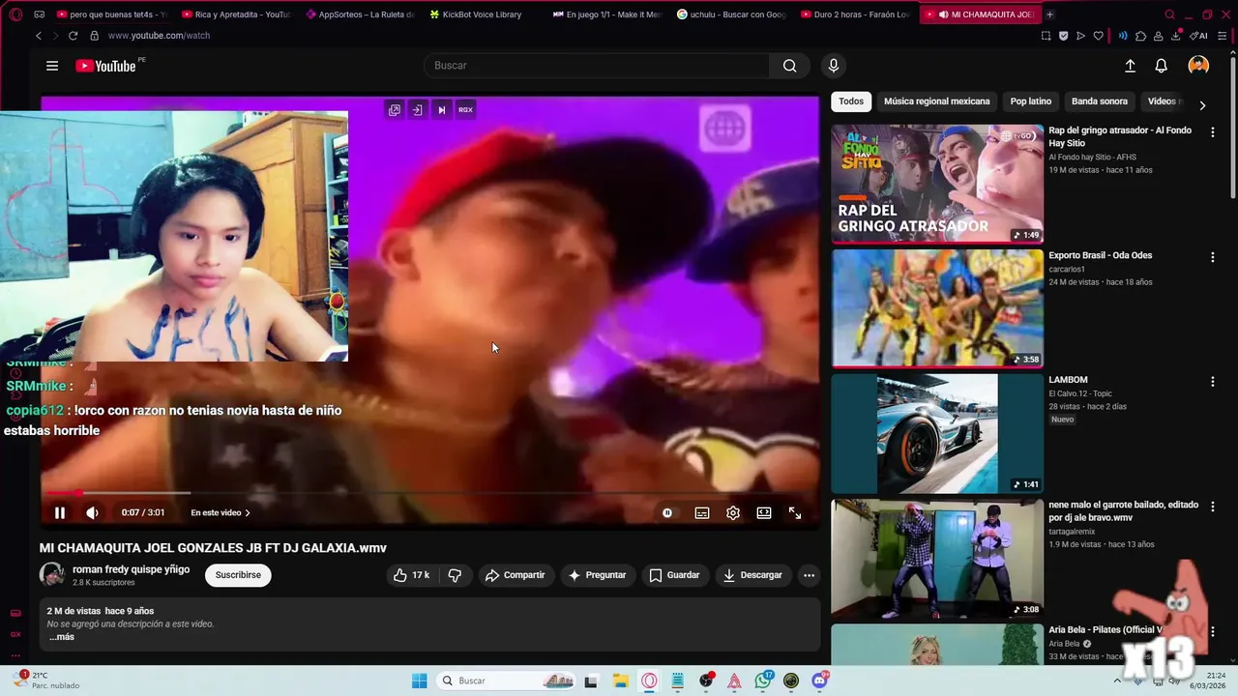Download the video with Descargar
The height and width of the screenshot is (696, 1238).
(x=752, y=575)
